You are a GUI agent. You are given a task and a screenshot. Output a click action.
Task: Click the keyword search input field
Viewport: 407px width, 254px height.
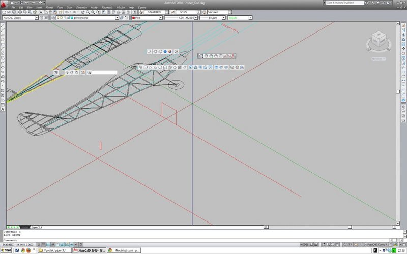point(345,3)
